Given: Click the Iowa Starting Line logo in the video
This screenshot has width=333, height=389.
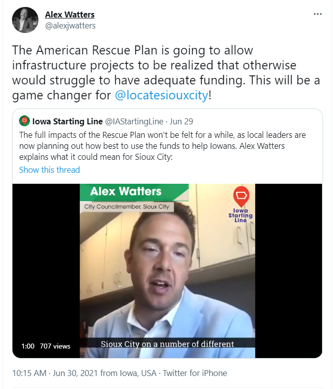Looking at the screenshot, I should pos(241,204).
